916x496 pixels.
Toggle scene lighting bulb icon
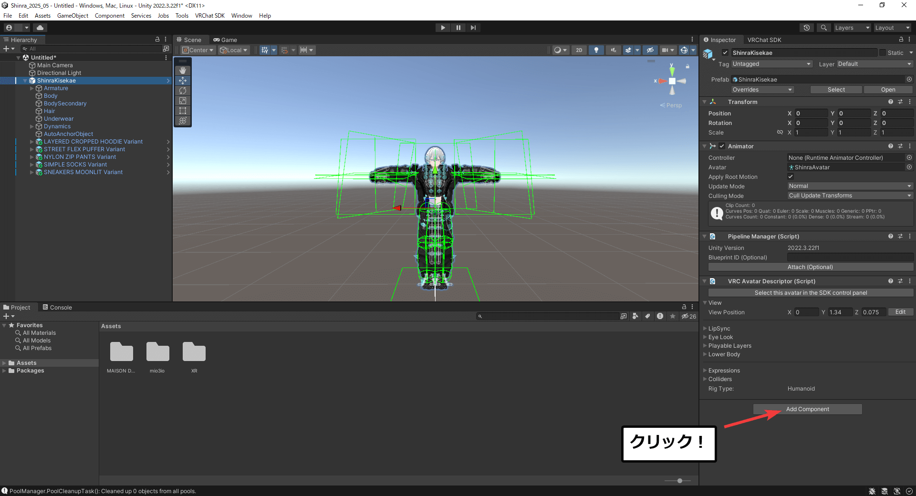point(596,50)
